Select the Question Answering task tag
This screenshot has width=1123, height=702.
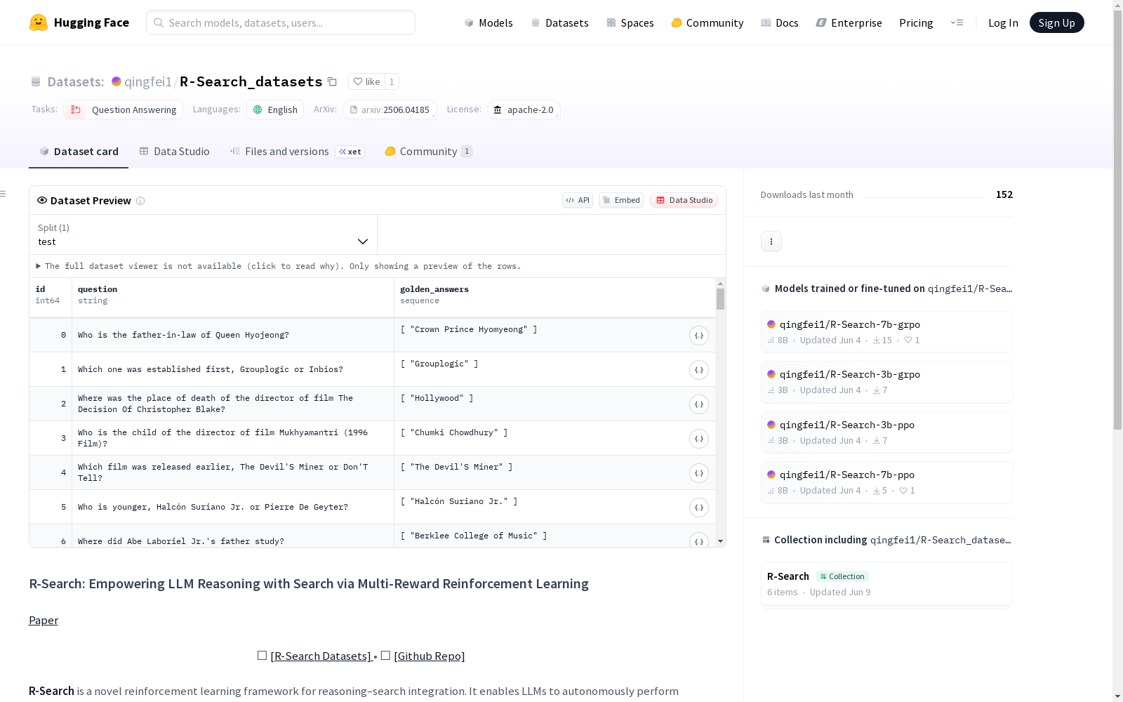tap(124, 110)
